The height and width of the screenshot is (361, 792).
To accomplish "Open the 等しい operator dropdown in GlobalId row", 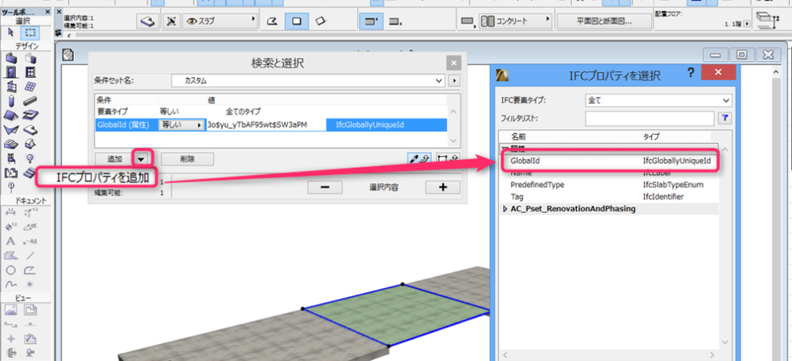I will click(182, 125).
